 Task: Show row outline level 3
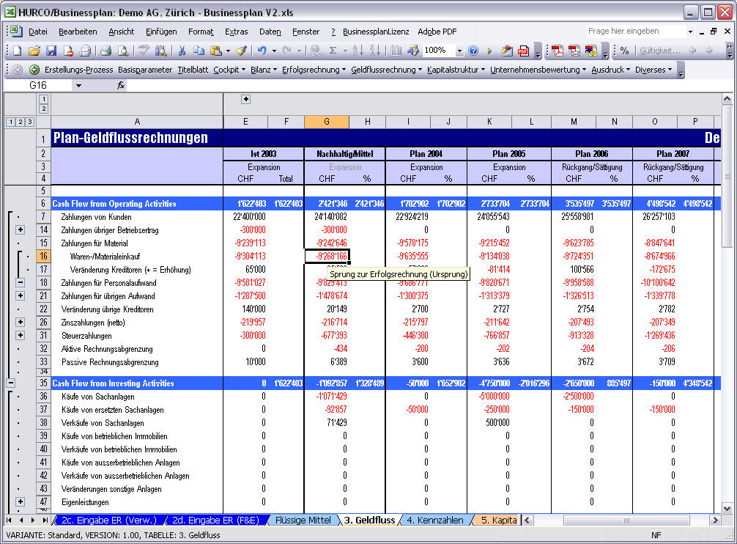click(x=29, y=122)
